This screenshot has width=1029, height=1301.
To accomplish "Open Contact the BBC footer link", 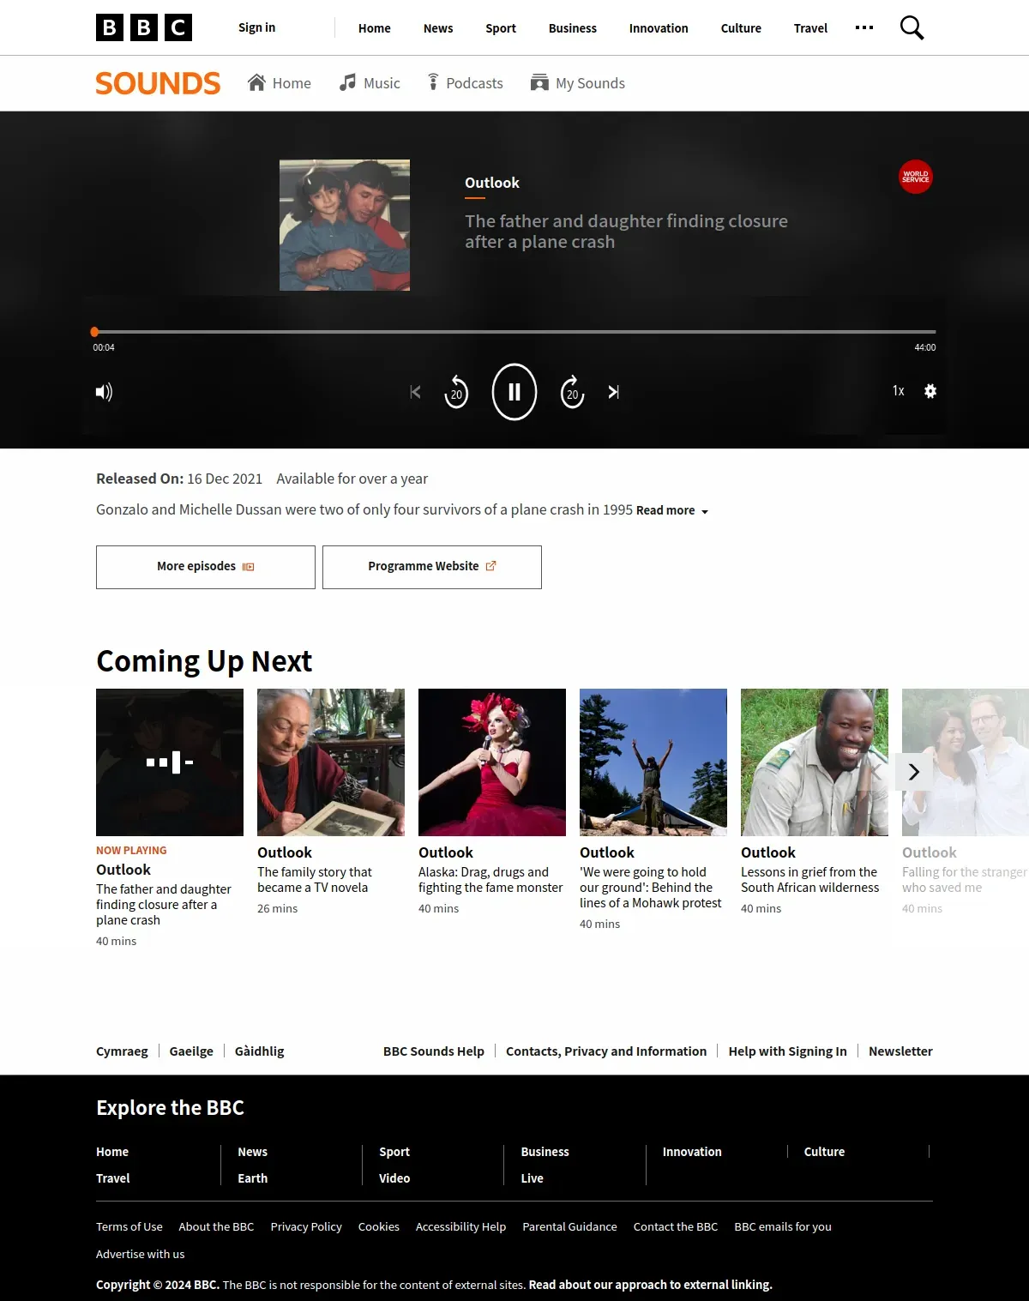I will click(x=676, y=1227).
